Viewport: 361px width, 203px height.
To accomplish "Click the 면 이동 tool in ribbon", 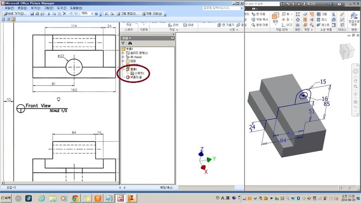I will point(258,14).
